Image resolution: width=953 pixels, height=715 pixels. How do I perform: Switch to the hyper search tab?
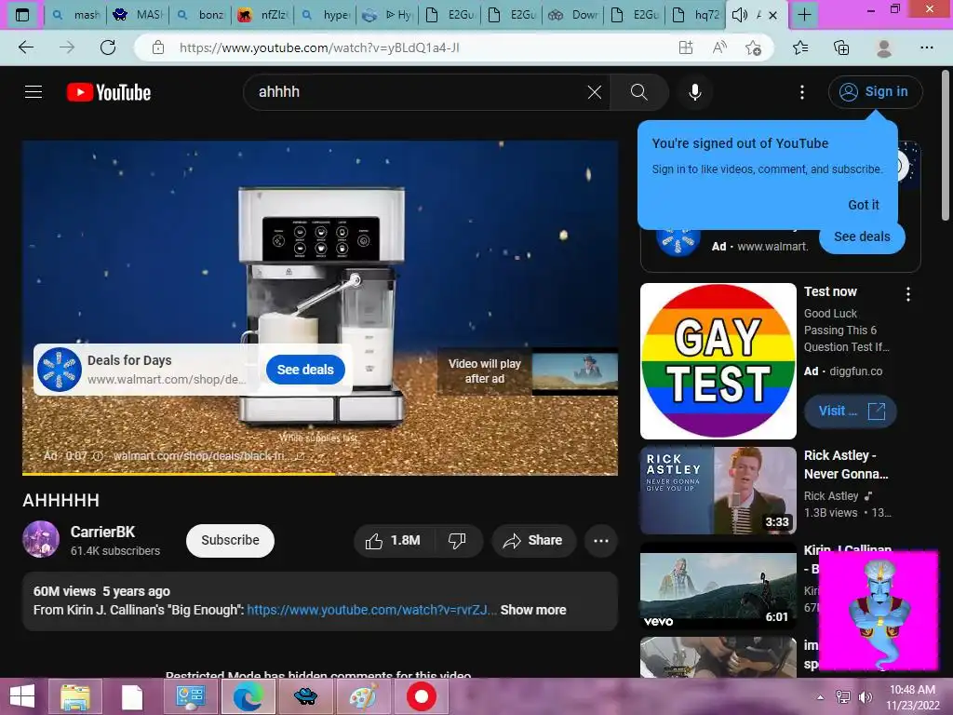tap(327, 15)
